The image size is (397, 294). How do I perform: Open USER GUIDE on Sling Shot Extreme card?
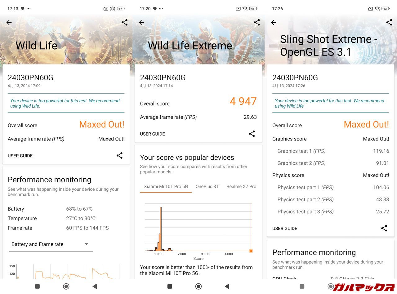pyautogui.click(x=285, y=229)
